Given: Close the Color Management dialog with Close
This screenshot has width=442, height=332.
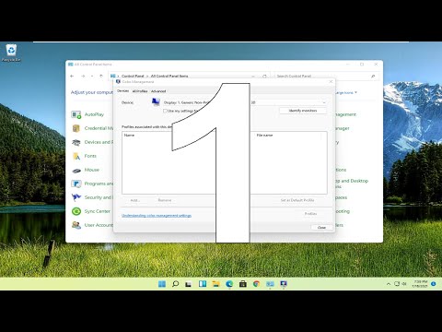Looking at the screenshot, I should 321,228.
